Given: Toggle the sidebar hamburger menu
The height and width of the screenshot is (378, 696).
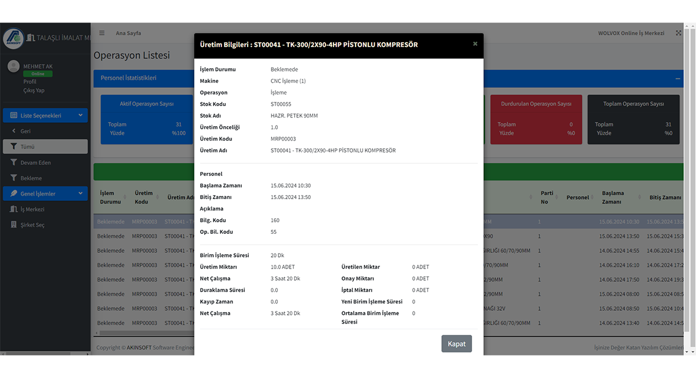Looking at the screenshot, I should pyautogui.click(x=102, y=33).
